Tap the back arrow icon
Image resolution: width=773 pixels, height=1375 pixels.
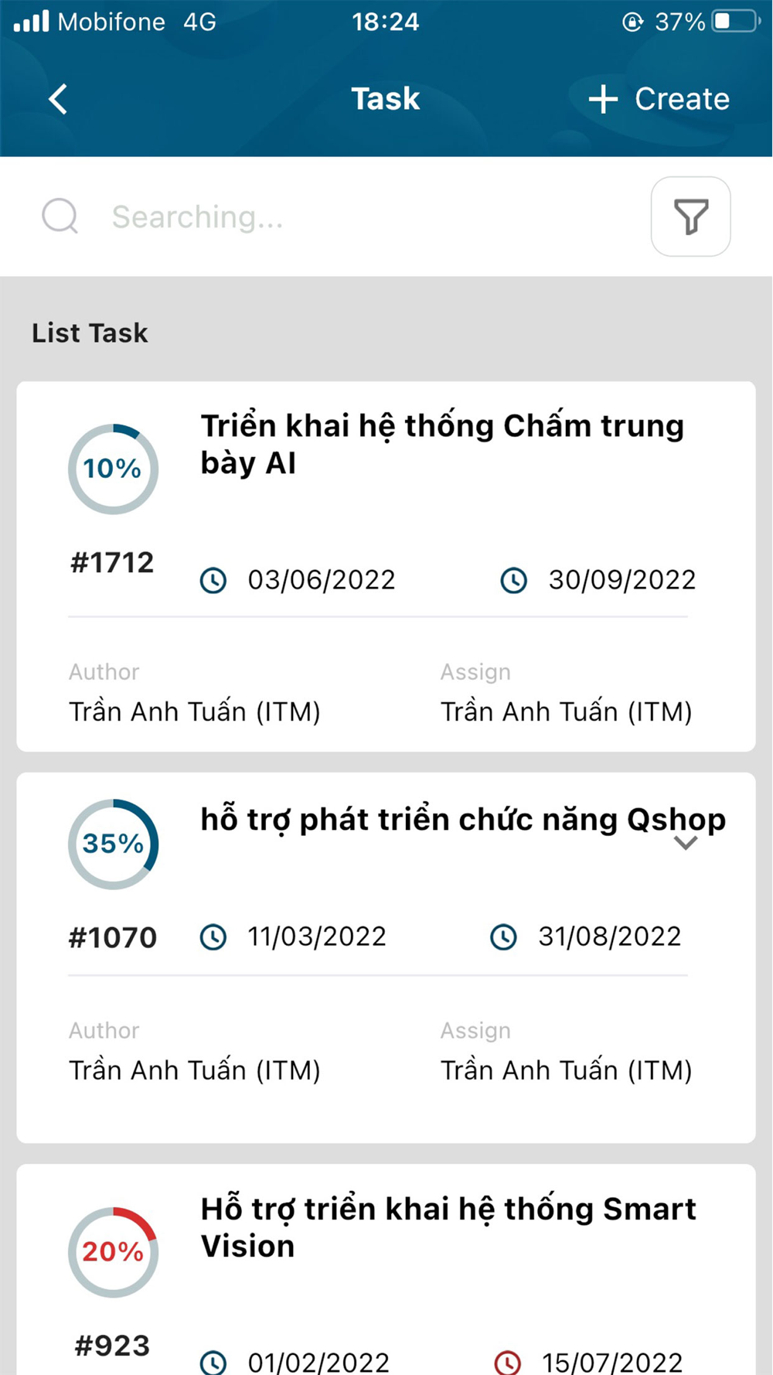click(58, 99)
